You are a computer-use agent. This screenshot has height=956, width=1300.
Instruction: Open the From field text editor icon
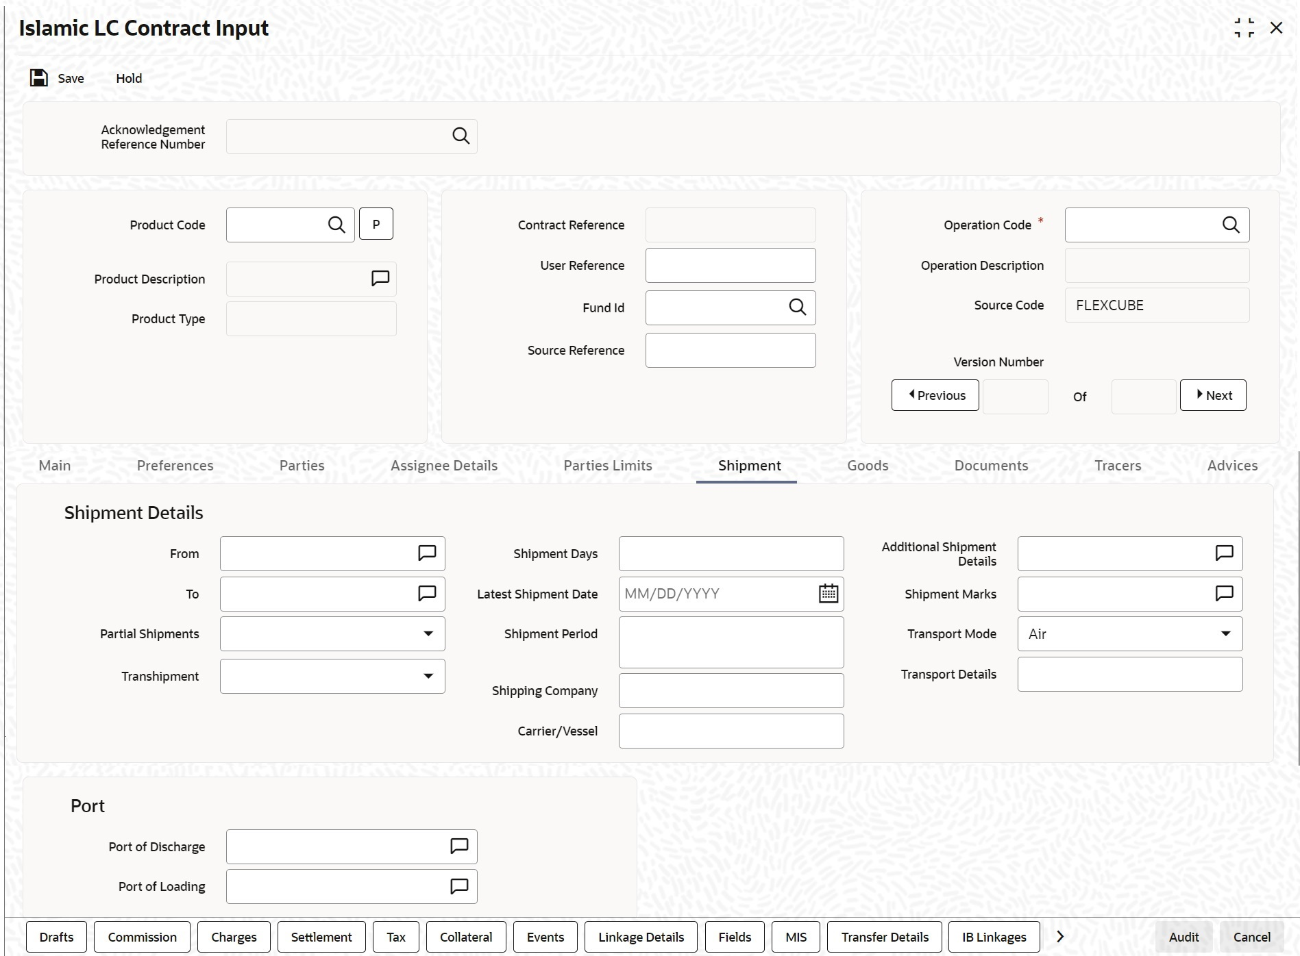[x=427, y=553]
